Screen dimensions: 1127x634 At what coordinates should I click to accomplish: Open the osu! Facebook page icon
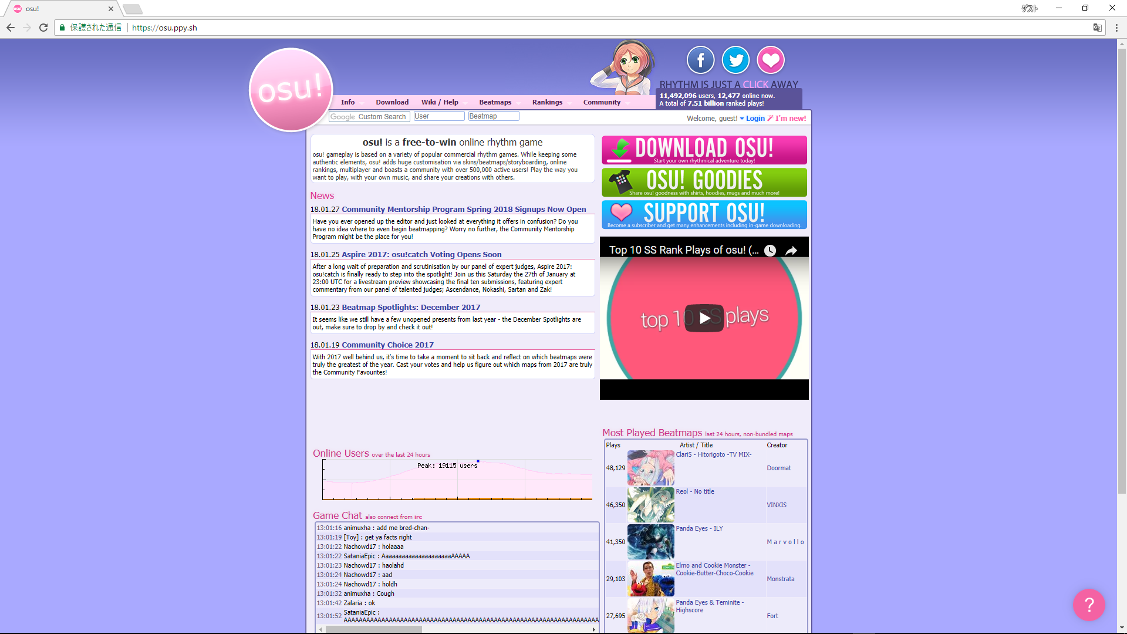point(700,60)
